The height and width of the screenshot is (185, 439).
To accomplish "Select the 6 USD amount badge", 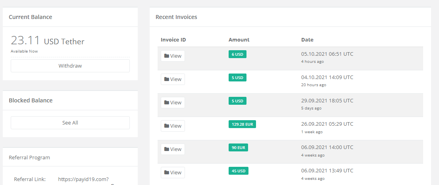I will pos(237,55).
